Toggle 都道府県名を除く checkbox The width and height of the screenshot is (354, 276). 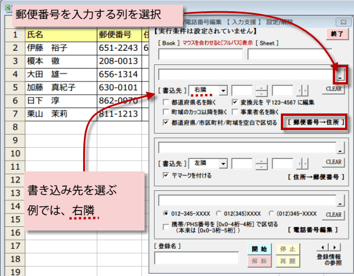tap(166, 102)
